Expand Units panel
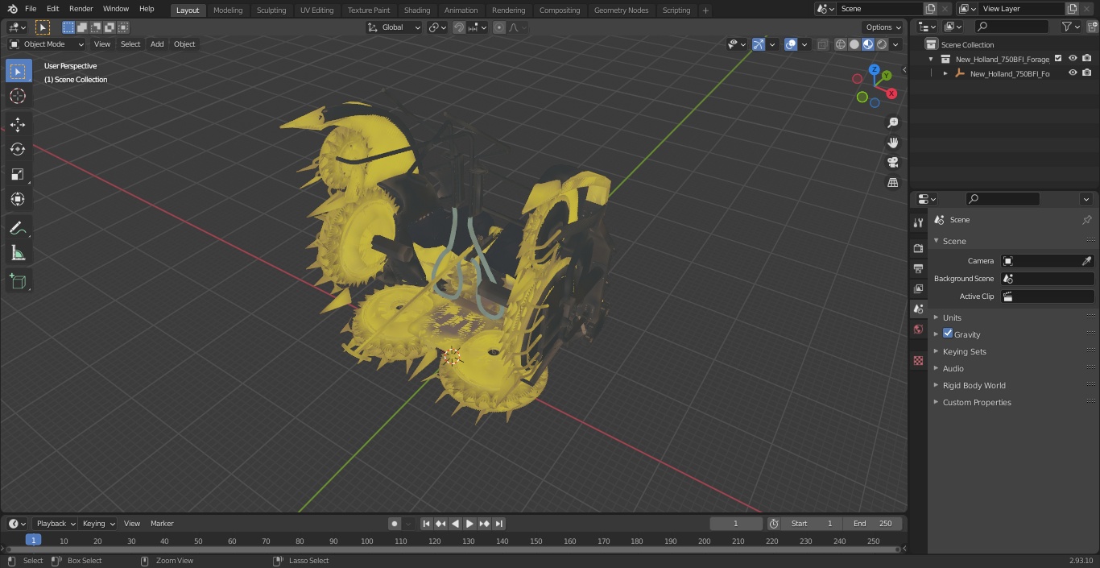The height and width of the screenshot is (568, 1100). (x=952, y=317)
